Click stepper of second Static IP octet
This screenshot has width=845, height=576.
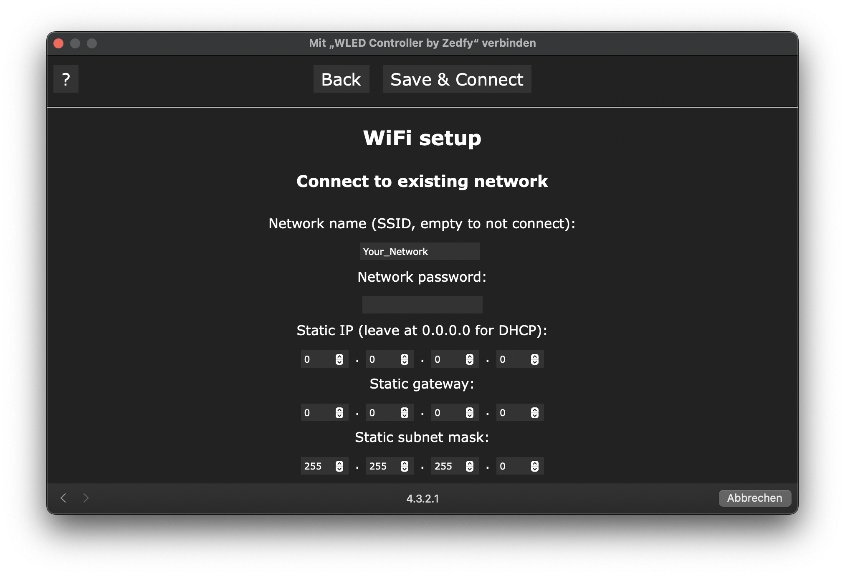pyautogui.click(x=404, y=359)
